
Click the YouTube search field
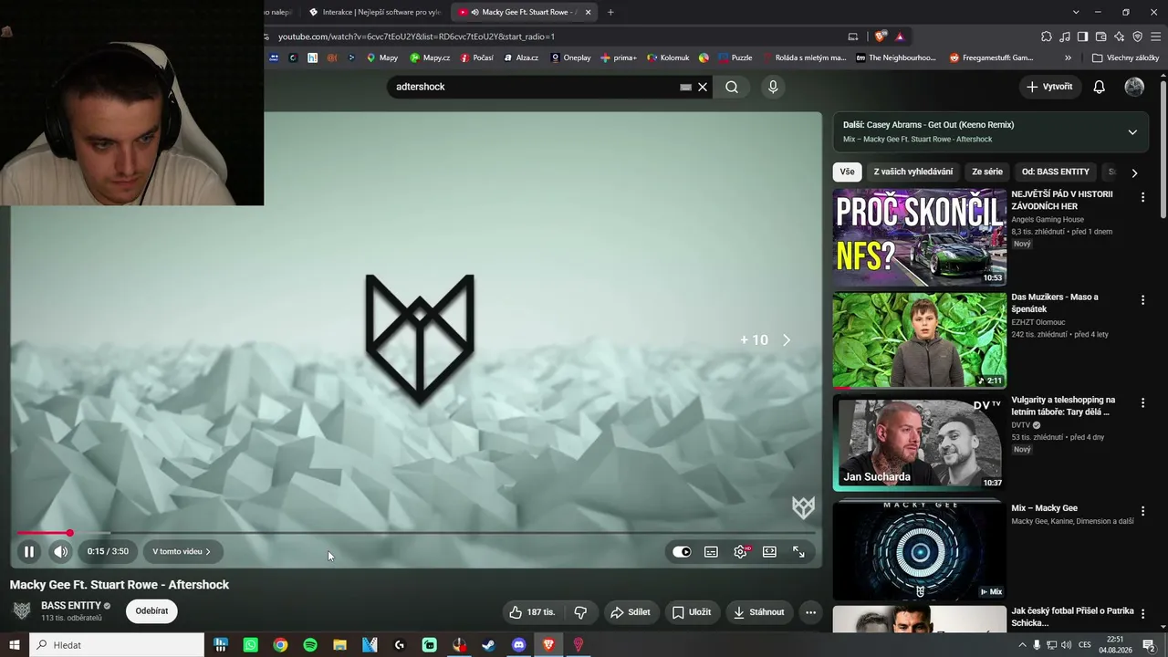[x=534, y=87]
